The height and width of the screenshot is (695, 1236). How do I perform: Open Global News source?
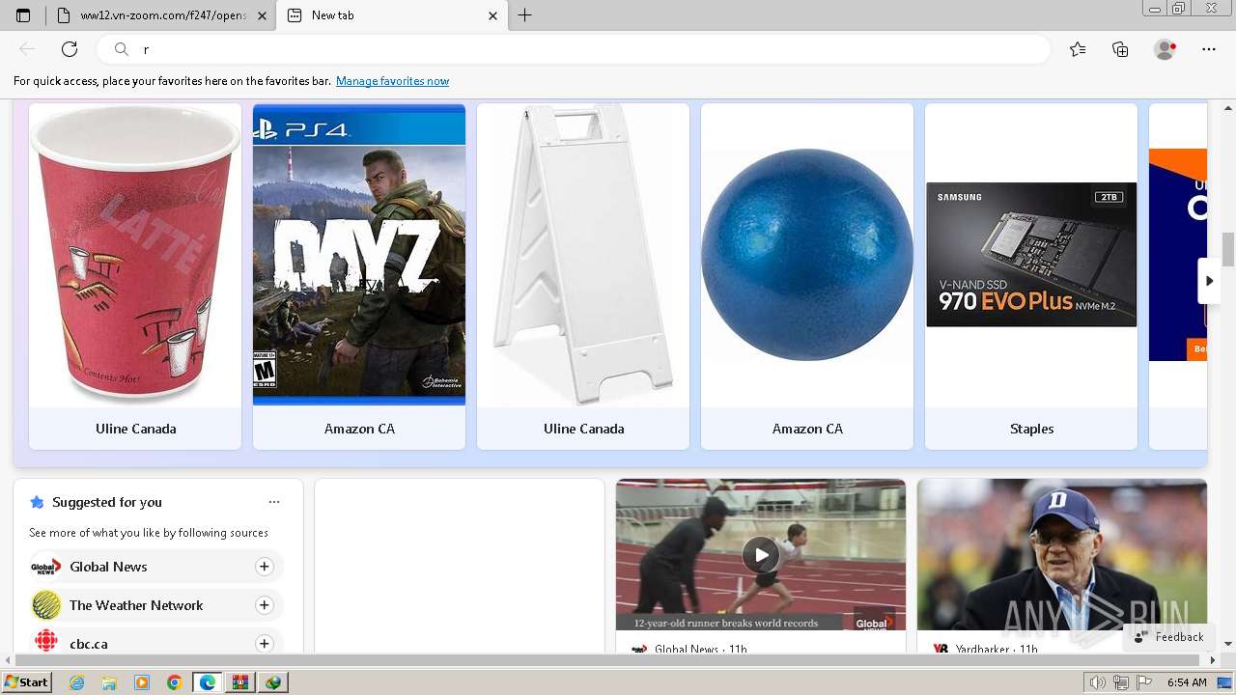[108, 567]
